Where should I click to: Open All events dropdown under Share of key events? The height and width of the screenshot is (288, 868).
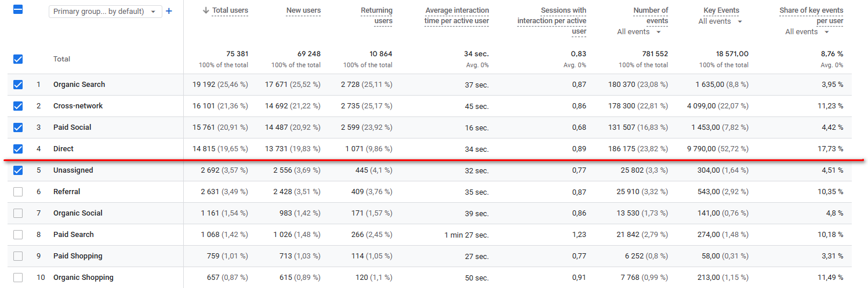point(807,32)
